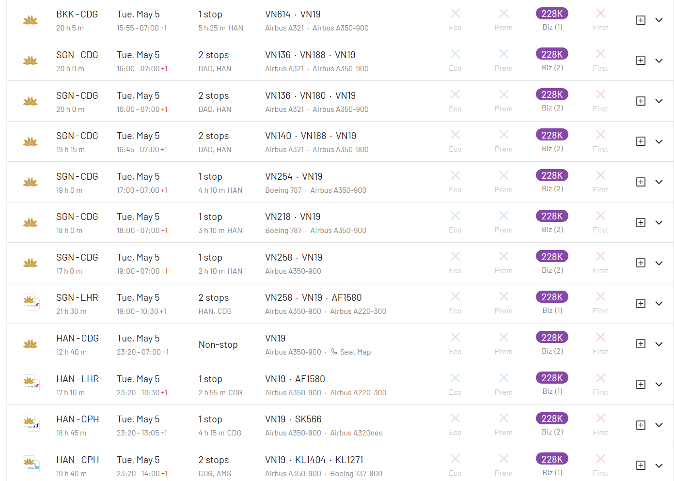Select 228K Biz fare for VN258 VN19 SGN-CDG
Viewport: 674px width, 481px height.
pyautogui.click(x=552, y=257)
